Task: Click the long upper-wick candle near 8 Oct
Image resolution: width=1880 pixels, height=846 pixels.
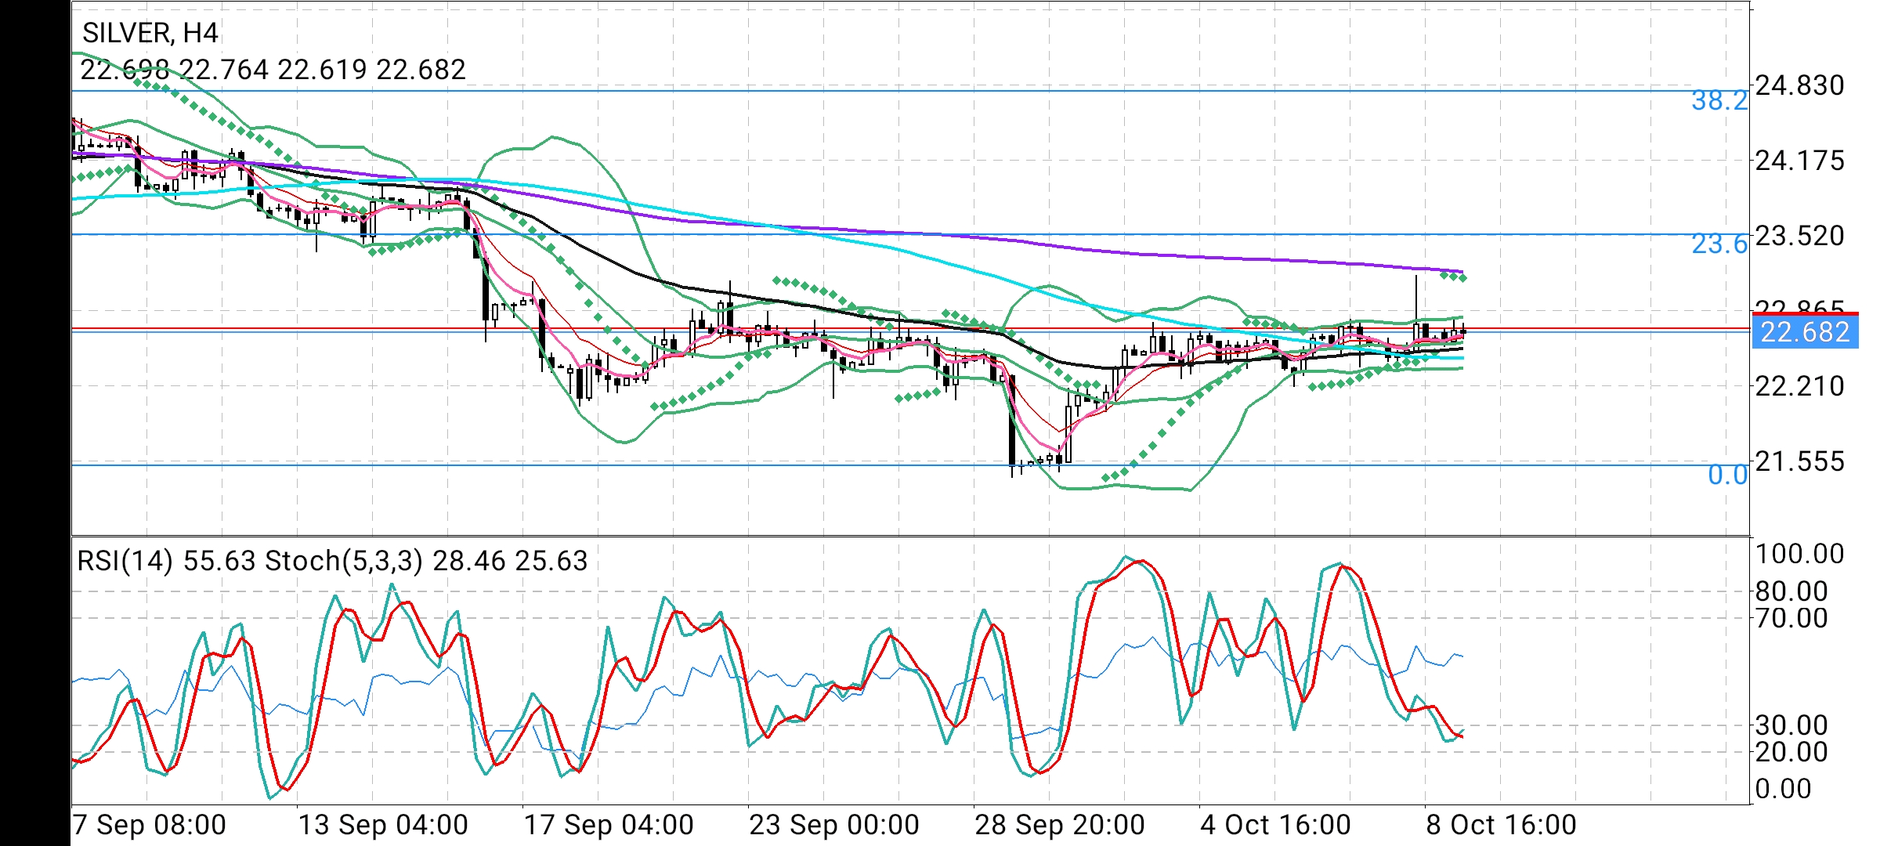Action: (x=1416, y=313)
